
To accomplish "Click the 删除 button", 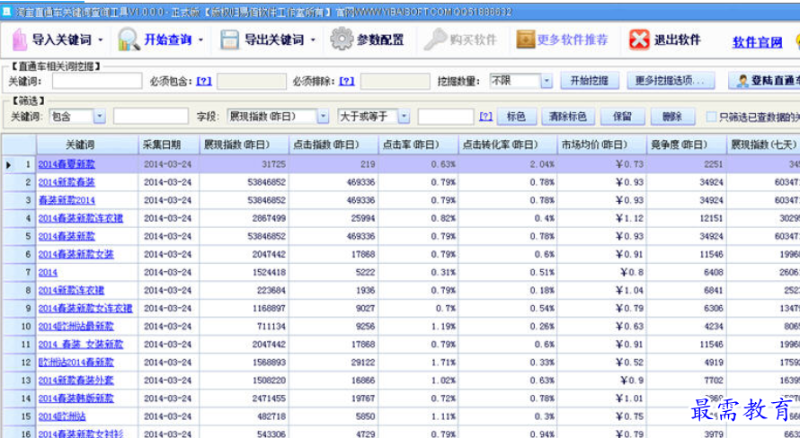I will coord(672,117).
